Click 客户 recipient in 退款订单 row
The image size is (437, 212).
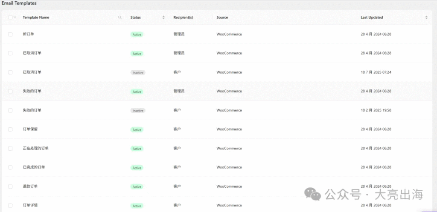(177, 186)
